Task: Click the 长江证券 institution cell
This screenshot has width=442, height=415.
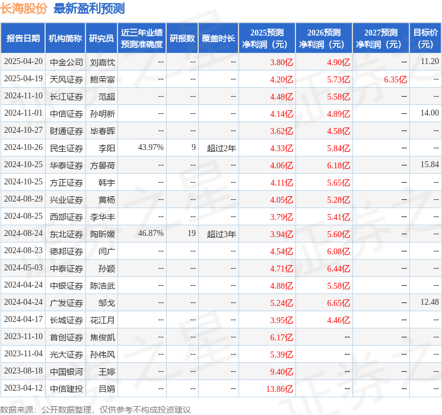Action: tap(66, 97)
